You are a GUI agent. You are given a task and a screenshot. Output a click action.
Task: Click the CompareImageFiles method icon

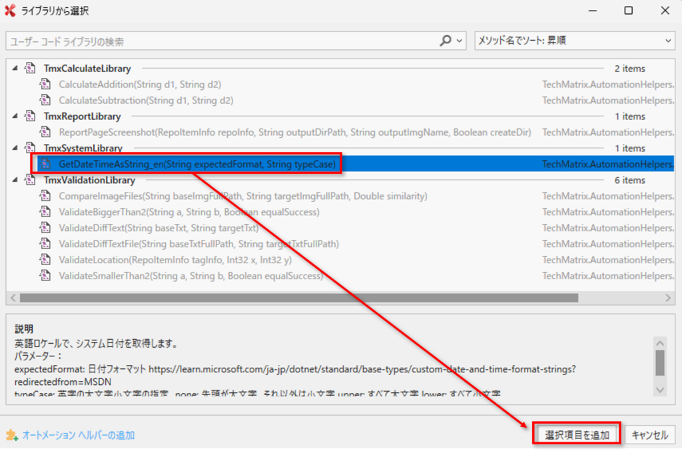(45, 197)
